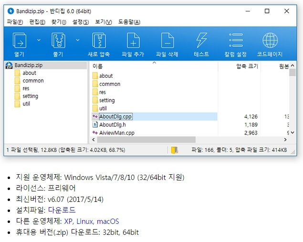Sort by the 이름 column header
This screenshot has width=303, height=242.
[98, 66]
